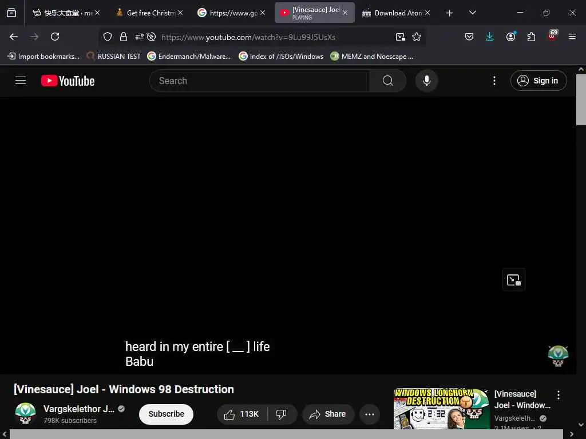
Task: Open YouTube settings three-dot menu
Action: pos(494,81)
